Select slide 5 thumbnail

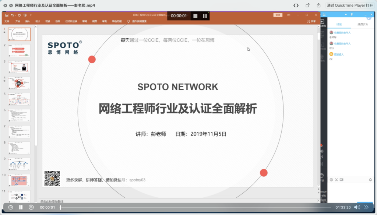(19, 99)
